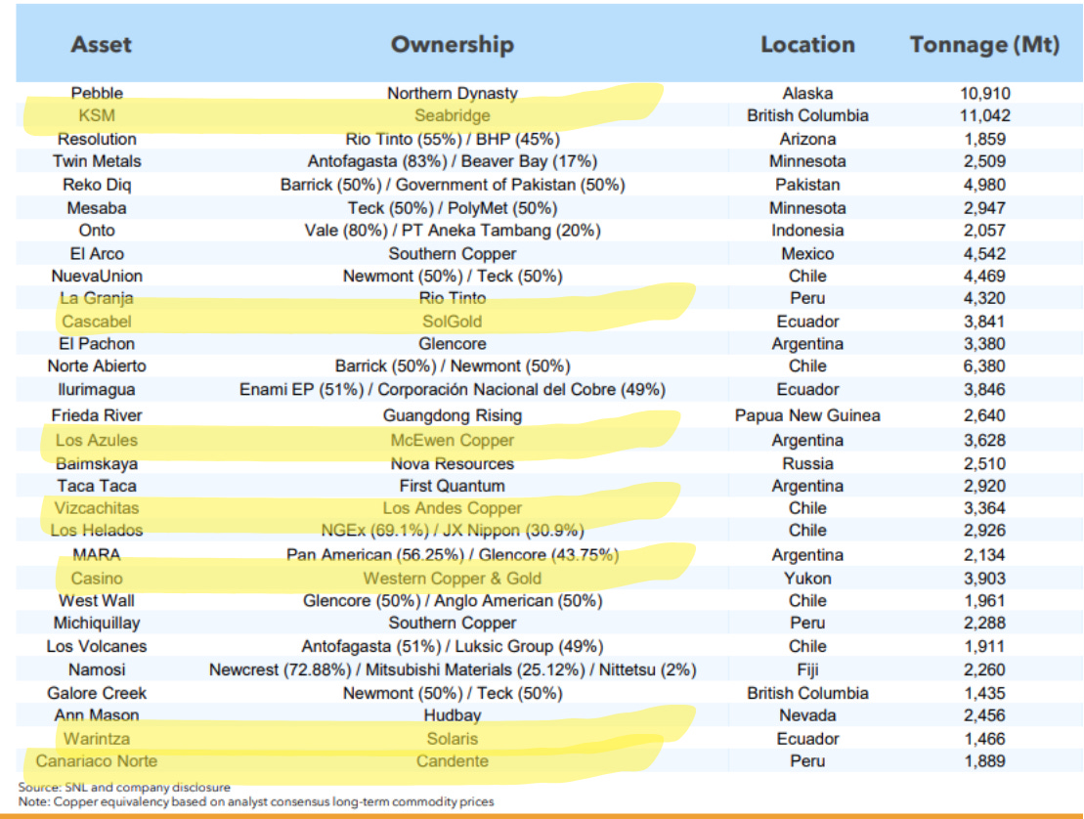
Task: Click McEwen Copper ownership cell
Action: point(453,440)
